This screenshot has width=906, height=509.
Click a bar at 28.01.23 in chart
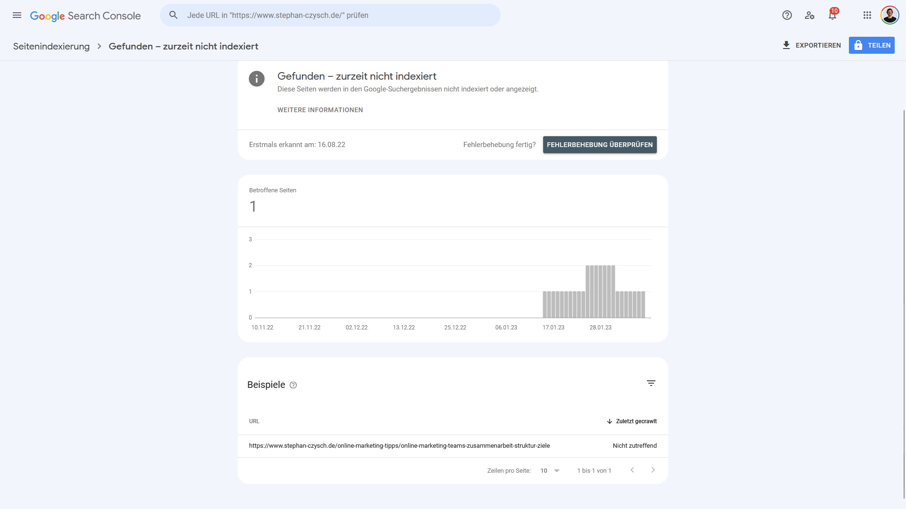tap(600, 291)
